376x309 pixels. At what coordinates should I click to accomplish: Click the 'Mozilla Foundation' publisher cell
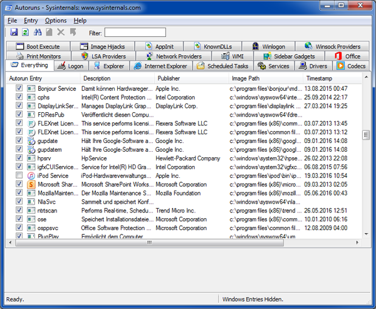click(x=178, y=193)
